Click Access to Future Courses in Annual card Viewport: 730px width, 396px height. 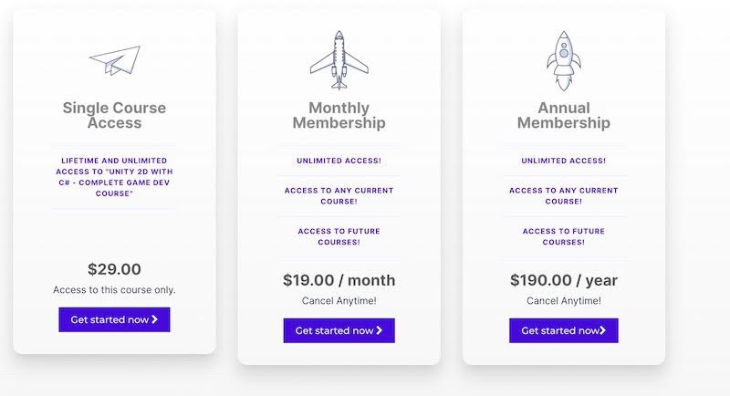click(563, 237)
